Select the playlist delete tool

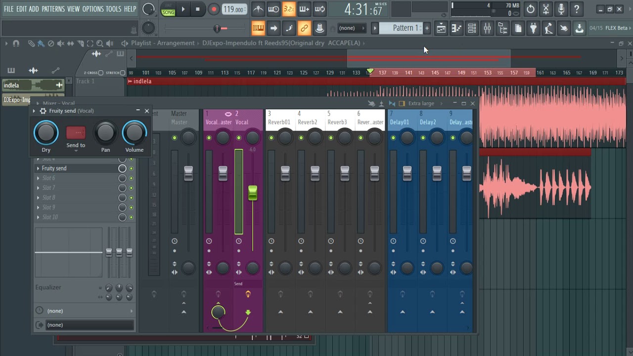[51, 44]
